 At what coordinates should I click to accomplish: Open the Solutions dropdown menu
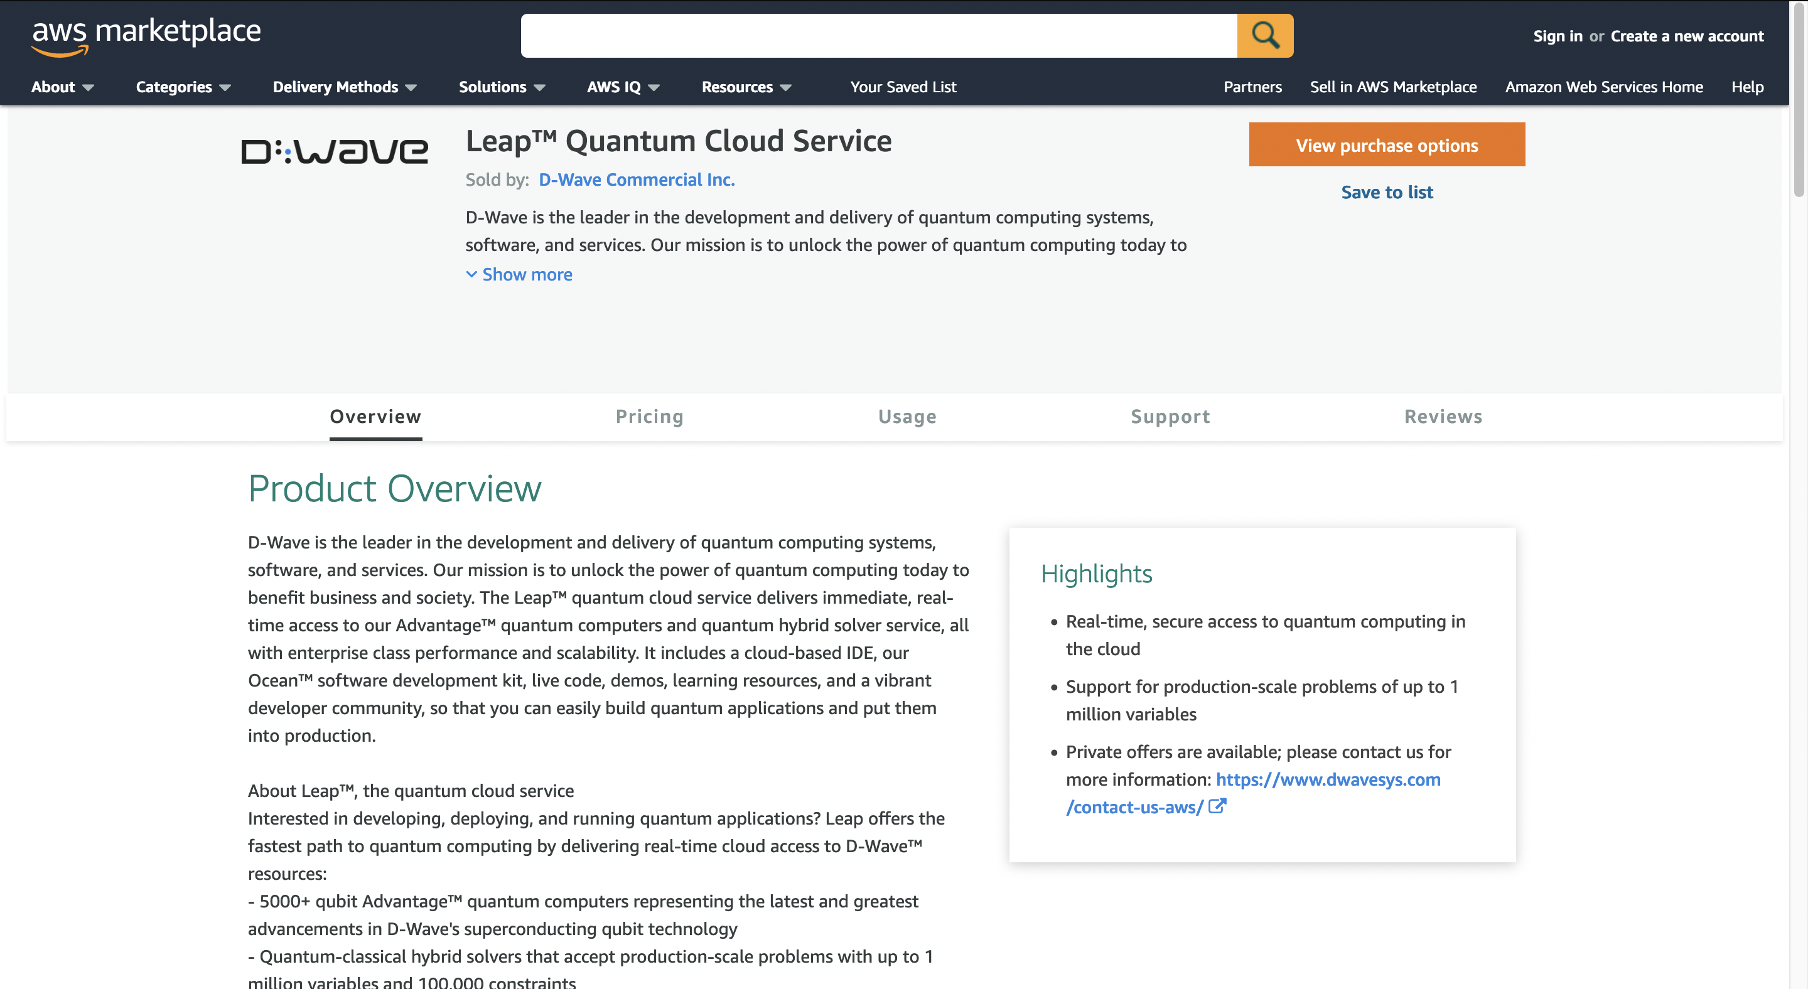[x=501, y=87]
